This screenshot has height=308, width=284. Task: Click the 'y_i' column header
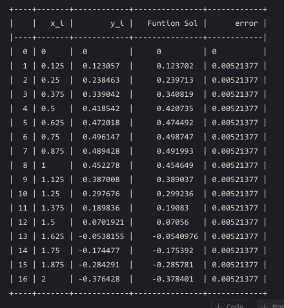point(117,23)
